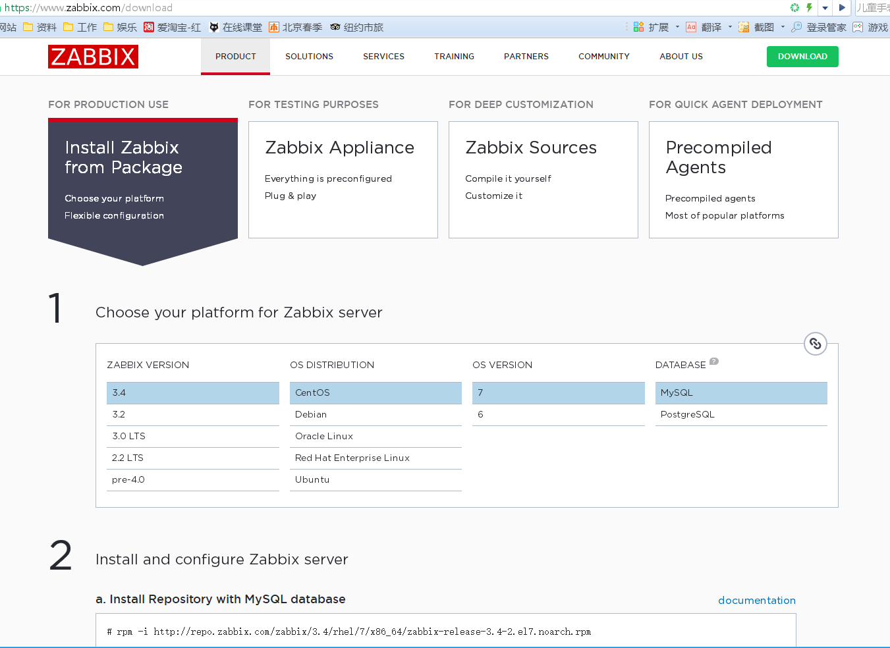Click the Zabbix logo

93,57
